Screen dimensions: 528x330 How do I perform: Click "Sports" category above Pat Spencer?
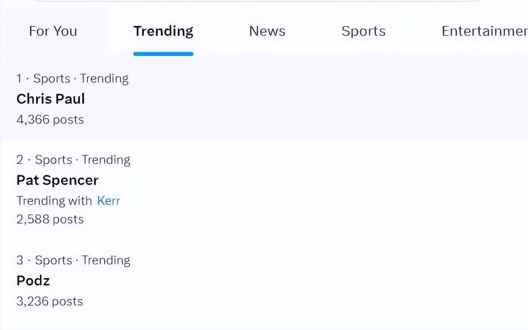(x=53, y=160)
